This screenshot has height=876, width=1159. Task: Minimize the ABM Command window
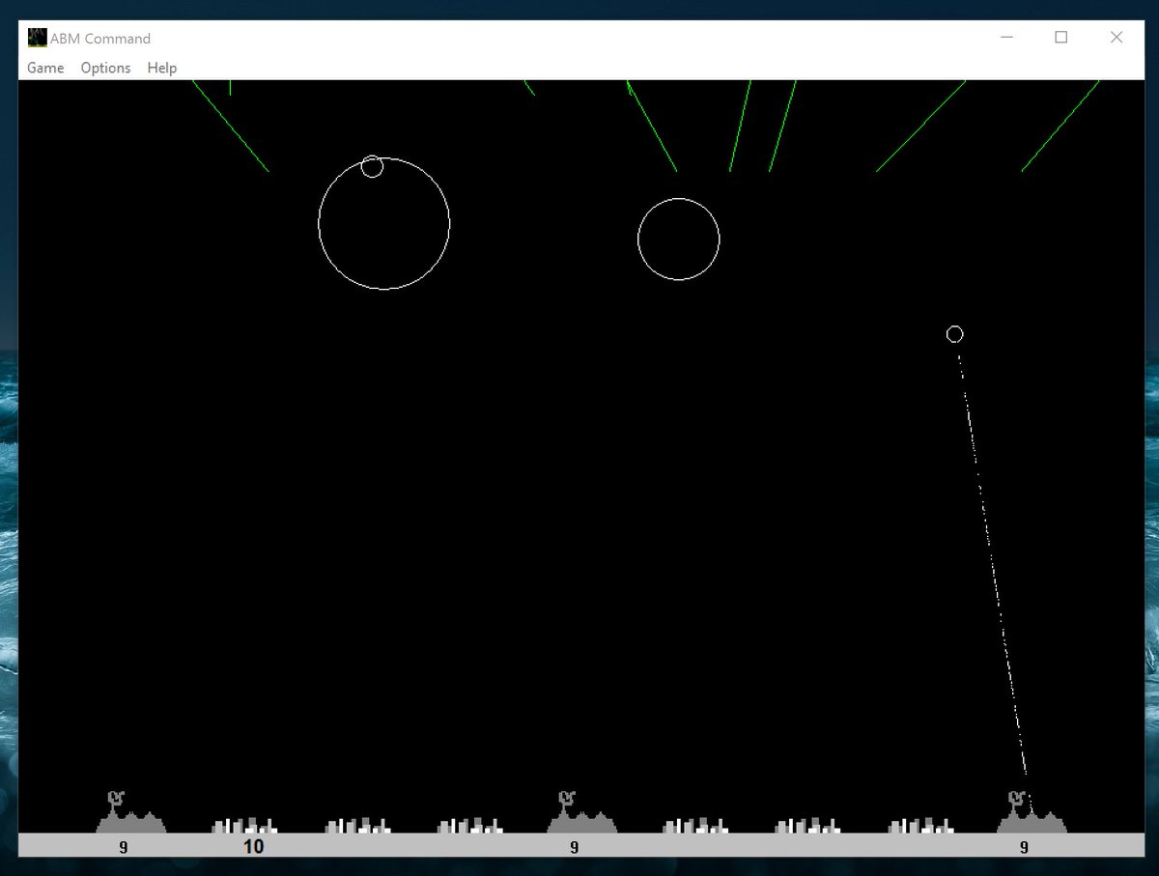[x=1006, y=38]
